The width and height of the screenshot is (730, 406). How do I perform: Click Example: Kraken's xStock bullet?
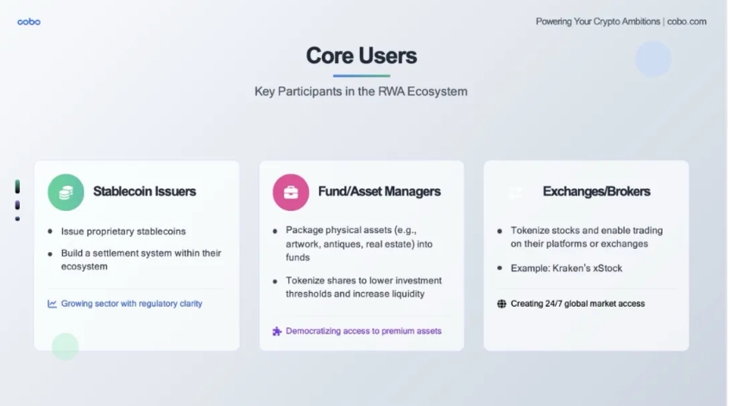(x=566, y=268)
